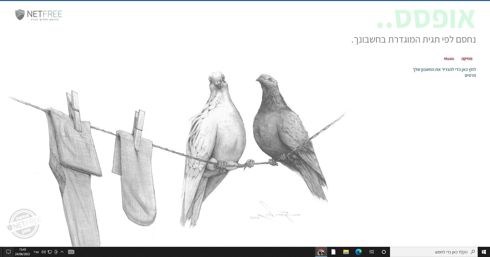Open the network status tray icon

coord(50,252)
